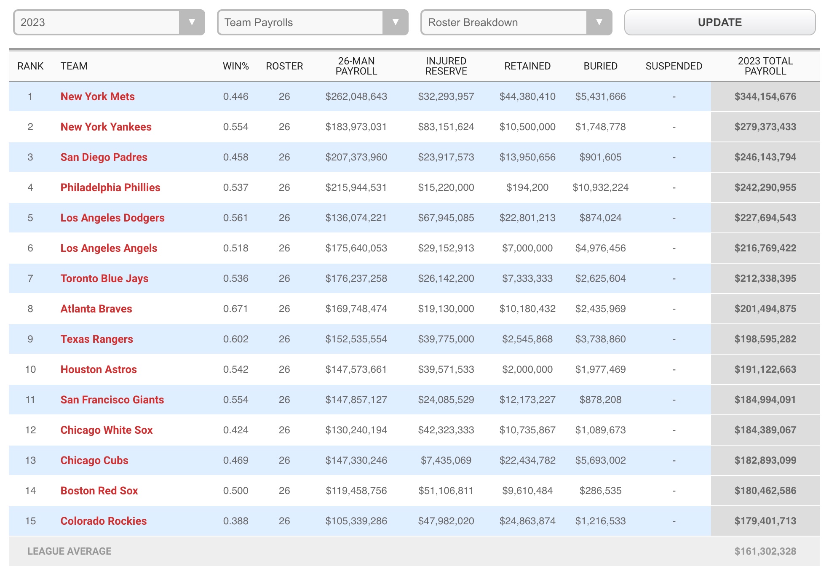Select Mets 26-man payroll $262,048,643
This screenshot has height=566, width=829.
[x=356, y=96]
